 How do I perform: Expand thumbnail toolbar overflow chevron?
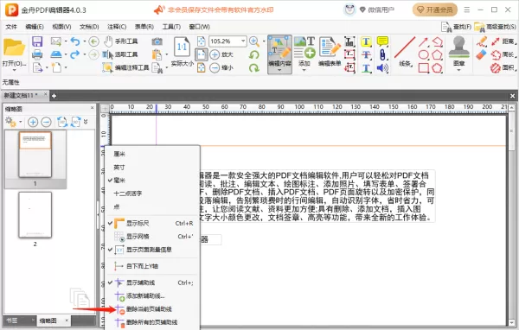(x=86, y=122)
